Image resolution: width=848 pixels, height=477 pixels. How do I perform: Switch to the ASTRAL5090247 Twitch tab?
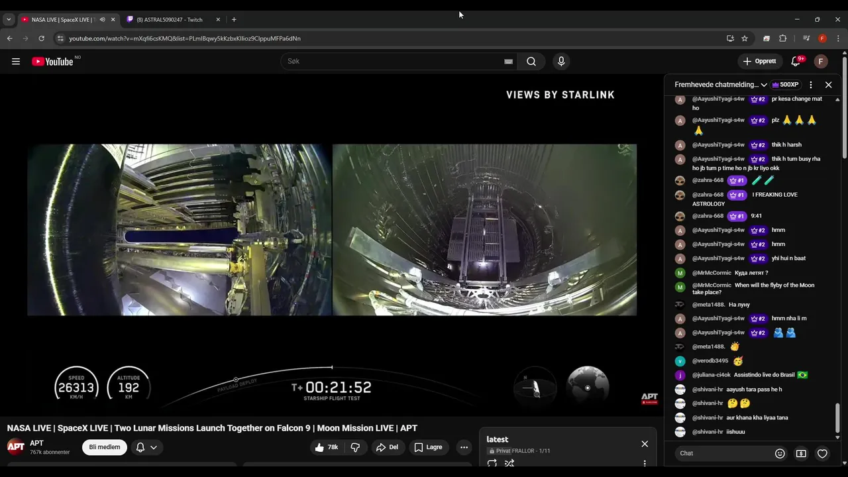point(169,20)
